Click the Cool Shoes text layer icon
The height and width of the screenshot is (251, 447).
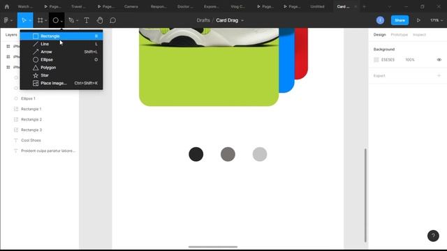(16, 140)
